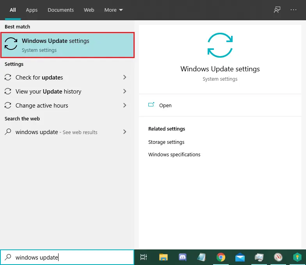Open the three-dot options menu

pos(294,10)
